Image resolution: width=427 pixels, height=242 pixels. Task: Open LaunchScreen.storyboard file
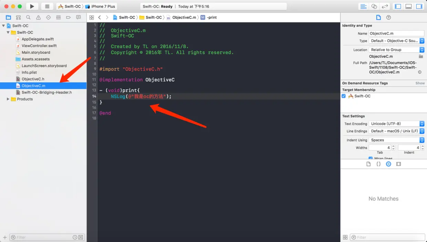(x=44, y=66)
